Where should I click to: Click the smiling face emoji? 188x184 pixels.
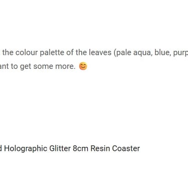(x=83, y=66)
